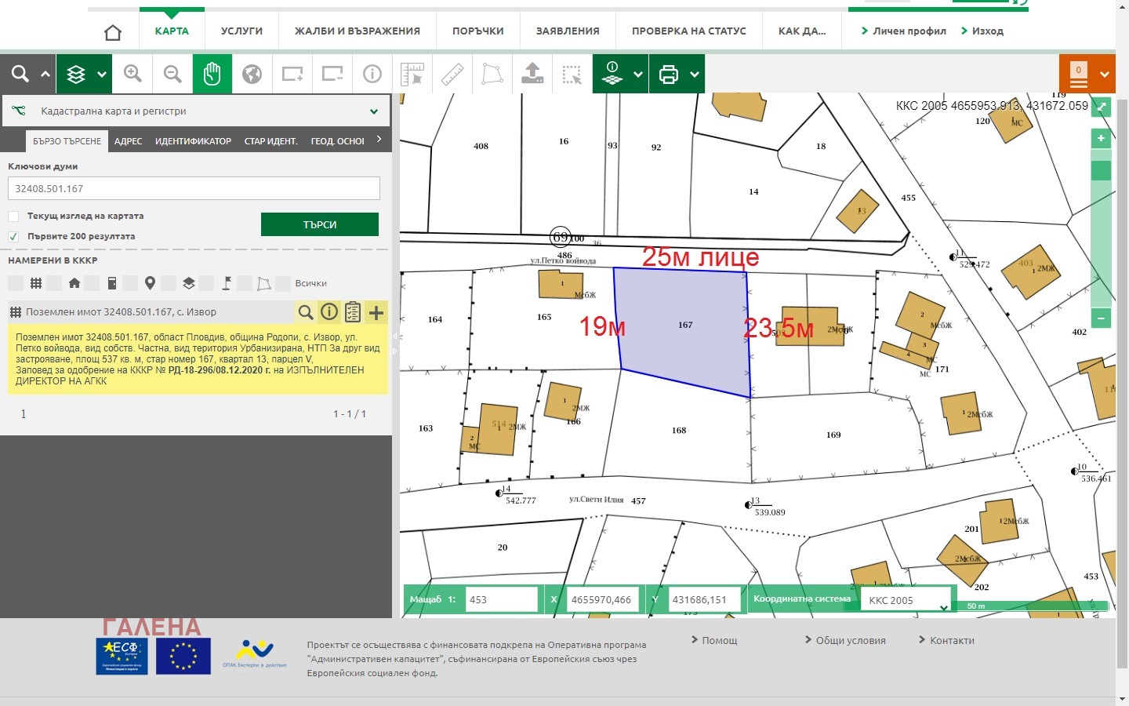This screenshot has height=706, width=1129.
Task: Click the globe full extent icon
Action: (x=252, y=75)
